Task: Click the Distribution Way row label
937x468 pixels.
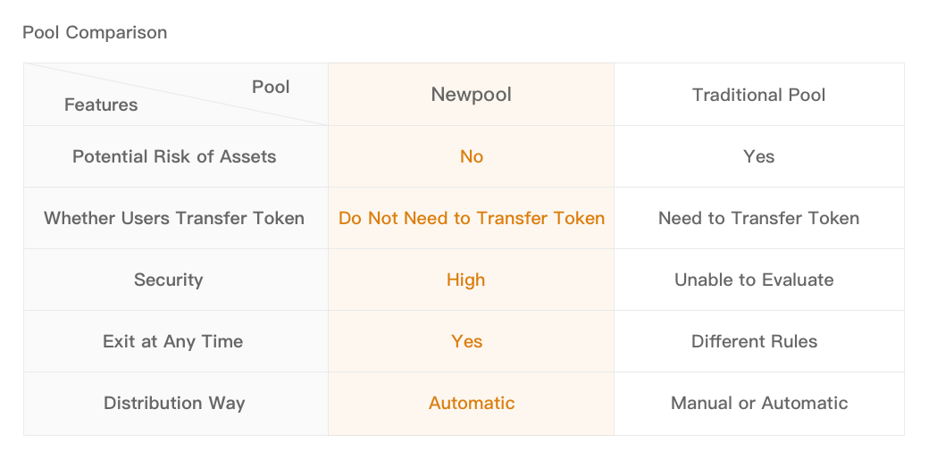Action: [174, 403]
